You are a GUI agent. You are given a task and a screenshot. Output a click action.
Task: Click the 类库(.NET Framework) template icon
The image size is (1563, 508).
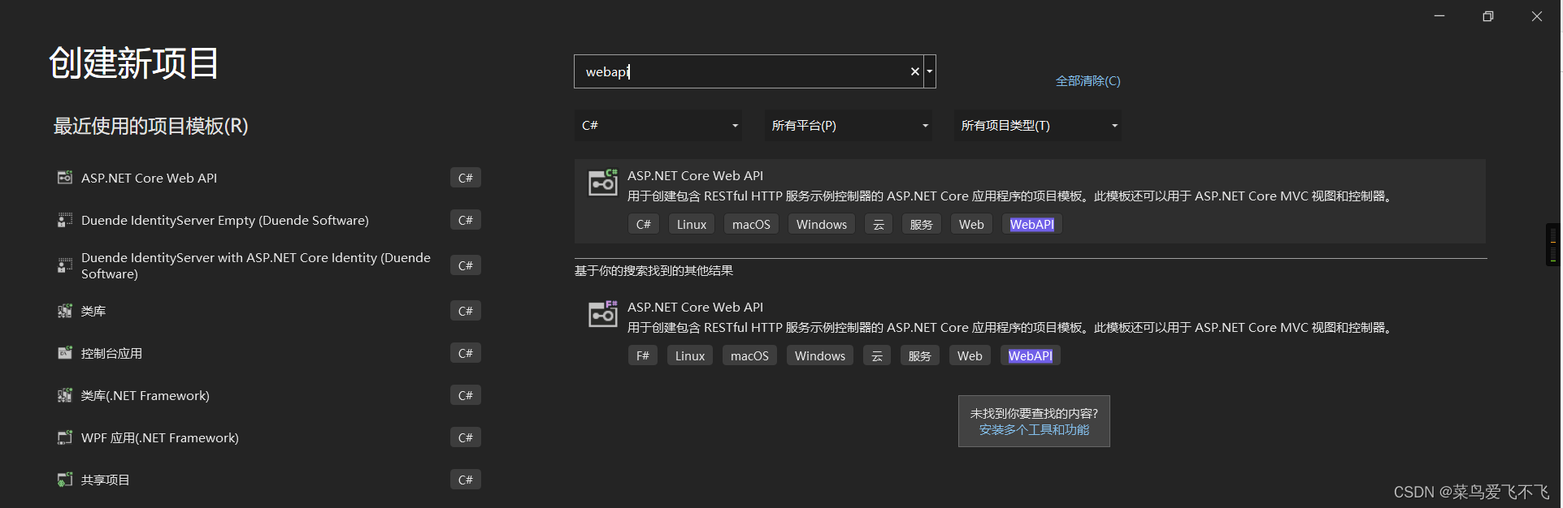pos(65,395)
